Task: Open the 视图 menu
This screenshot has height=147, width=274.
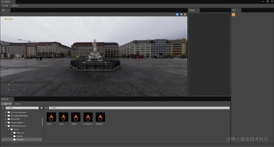Action: [x=15, y=6]
